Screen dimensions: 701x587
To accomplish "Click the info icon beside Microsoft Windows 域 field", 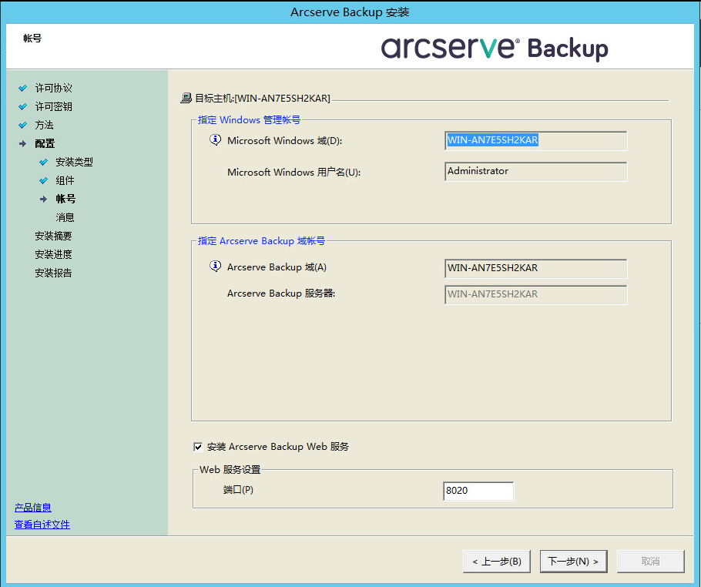I will [213, 139].
